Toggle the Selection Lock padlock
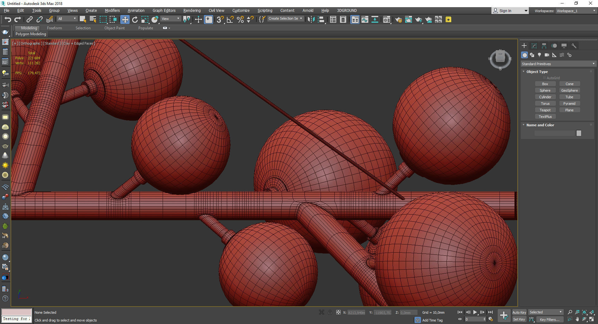This screenshot has height=324, width=598. point(330,312)
